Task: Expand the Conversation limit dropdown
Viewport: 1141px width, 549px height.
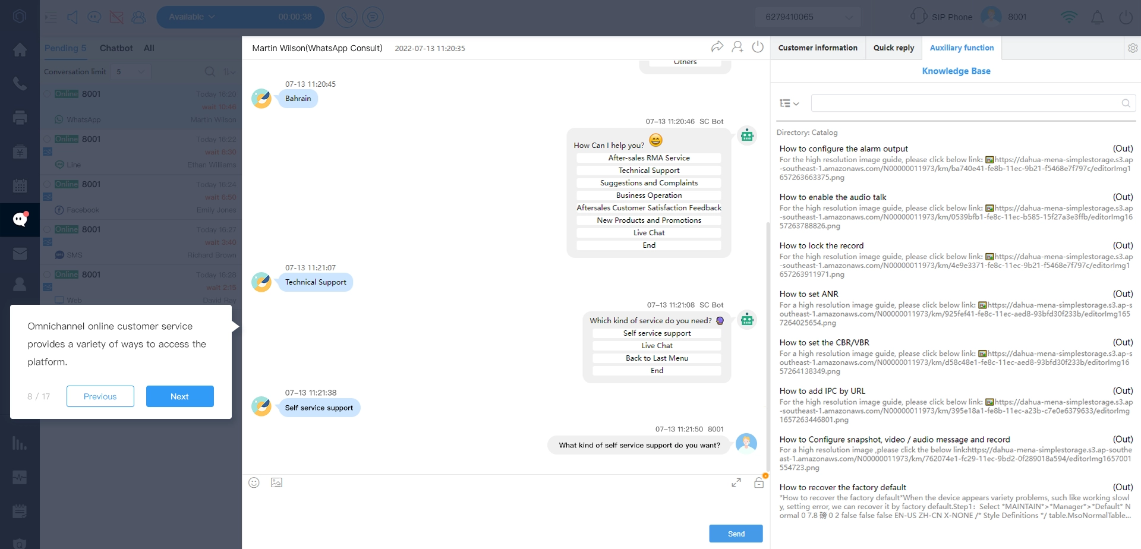Action: pos(131,72)
